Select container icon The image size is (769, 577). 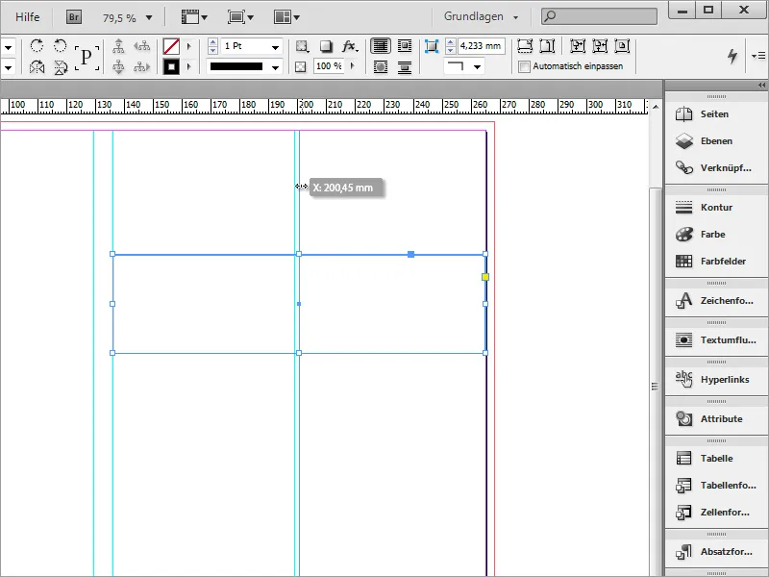pos(118,46)
